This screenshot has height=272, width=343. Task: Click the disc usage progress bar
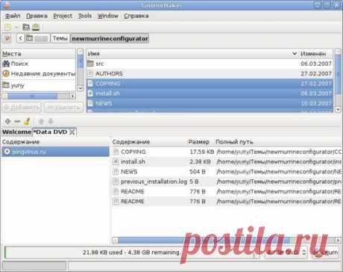pos(130,253)
